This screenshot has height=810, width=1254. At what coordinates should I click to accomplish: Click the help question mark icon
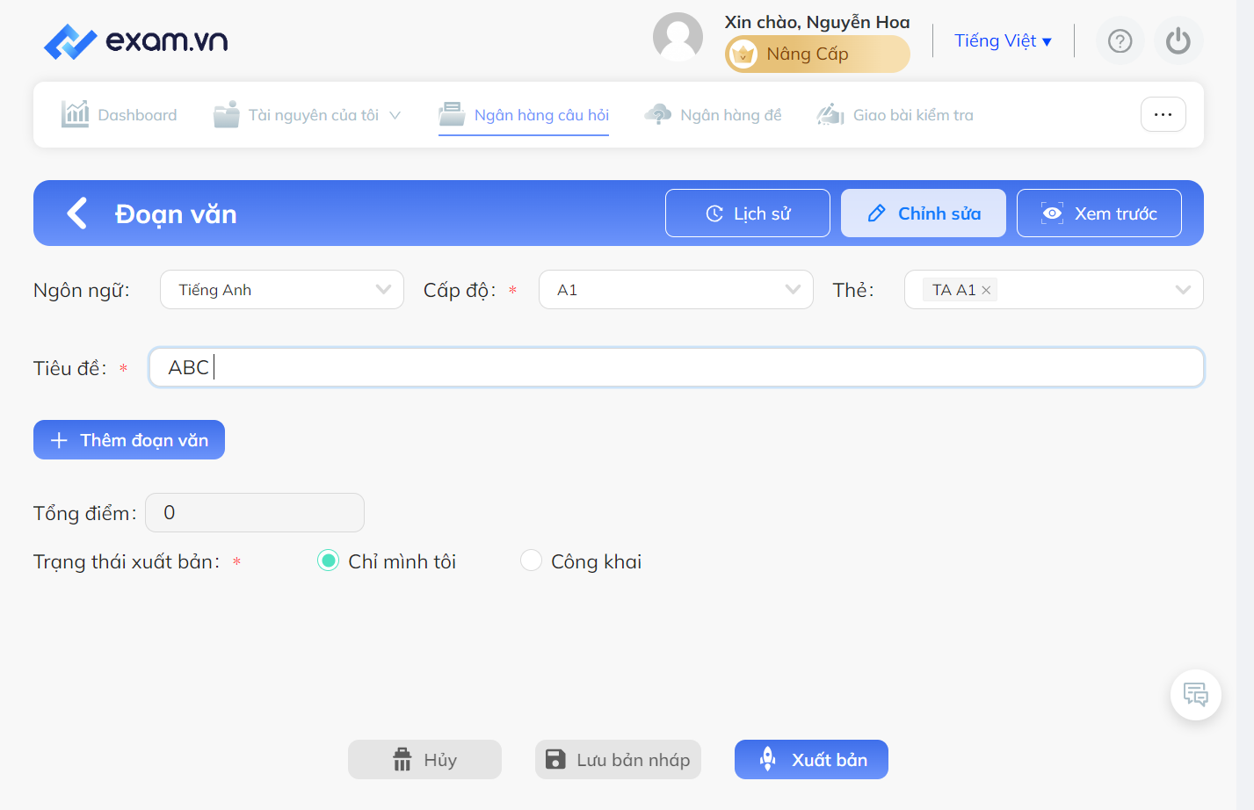[1120, 40]
